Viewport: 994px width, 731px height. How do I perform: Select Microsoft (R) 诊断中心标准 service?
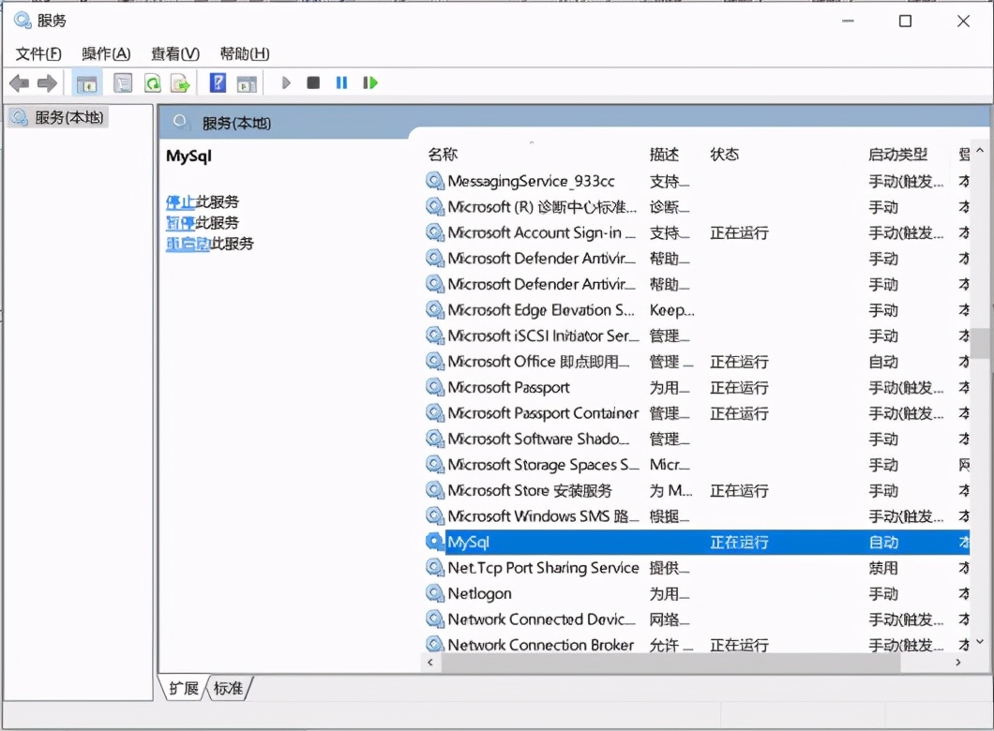coord(697,207)
